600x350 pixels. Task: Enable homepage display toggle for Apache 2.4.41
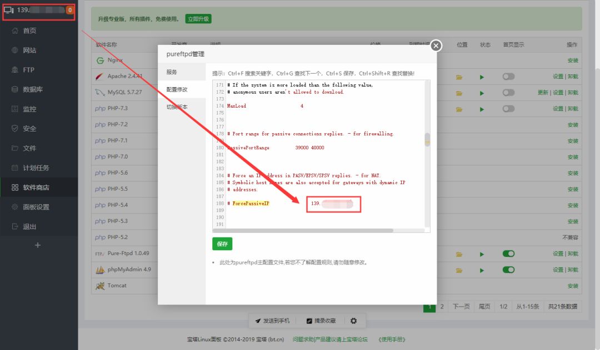tap(508, 77)
